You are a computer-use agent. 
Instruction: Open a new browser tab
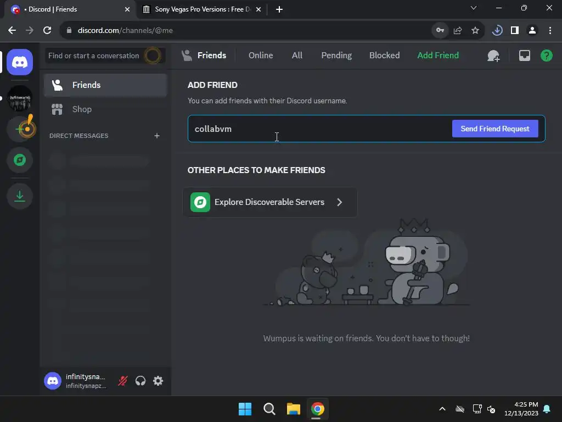279,9
